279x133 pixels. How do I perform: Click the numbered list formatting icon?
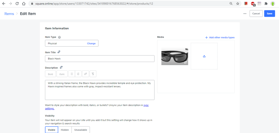coord(78,74)
